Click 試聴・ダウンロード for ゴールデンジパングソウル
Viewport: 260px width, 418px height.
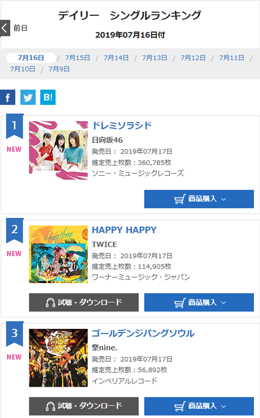coord(84,406)
